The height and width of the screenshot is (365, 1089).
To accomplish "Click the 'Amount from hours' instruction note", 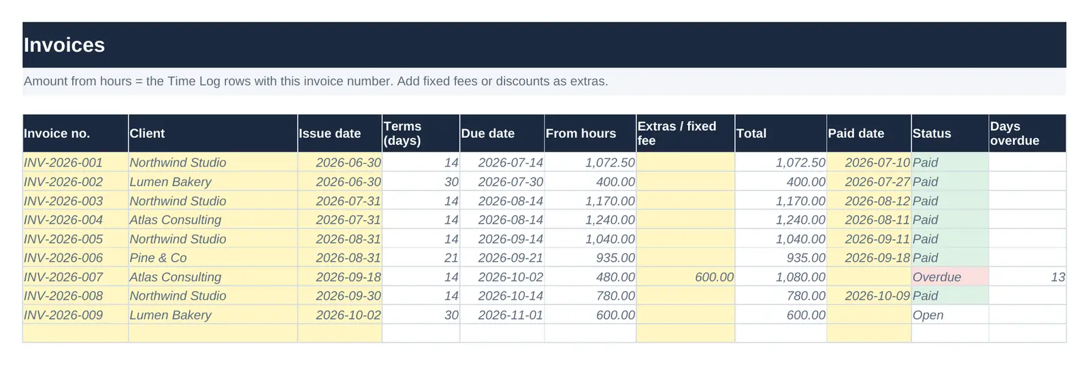I will [544, 82].
